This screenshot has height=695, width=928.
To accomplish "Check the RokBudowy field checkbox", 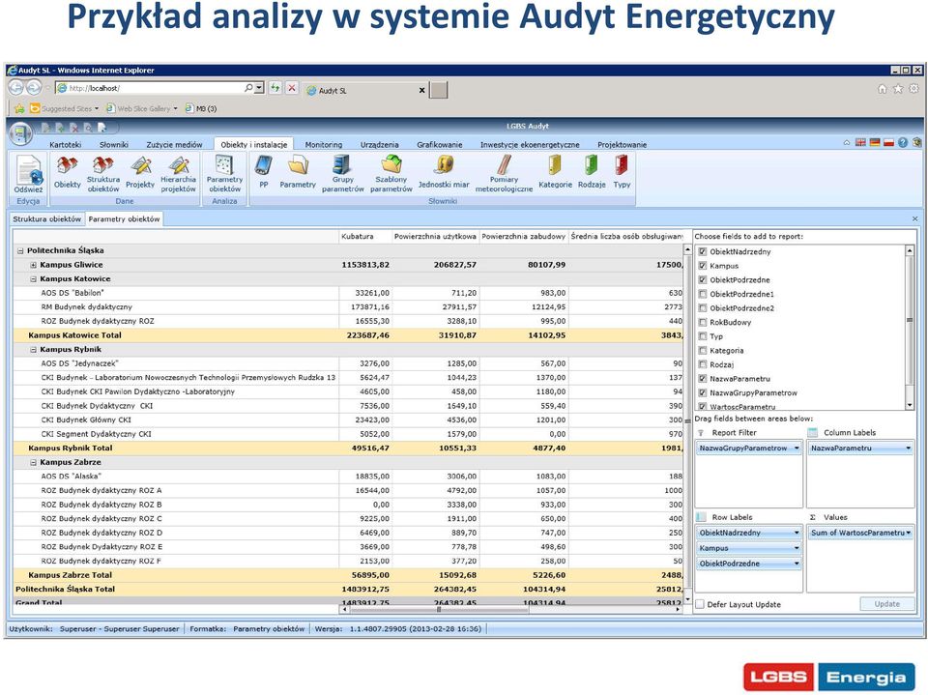I will point(703,322).
